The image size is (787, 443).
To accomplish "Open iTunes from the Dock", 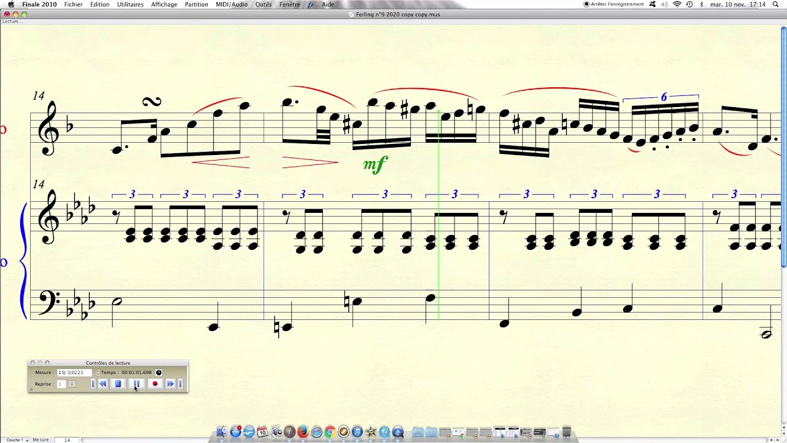I will [x=357, y=432].
